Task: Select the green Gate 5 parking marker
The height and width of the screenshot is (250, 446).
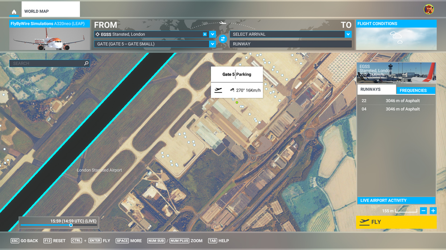Action: pos(237,103)
